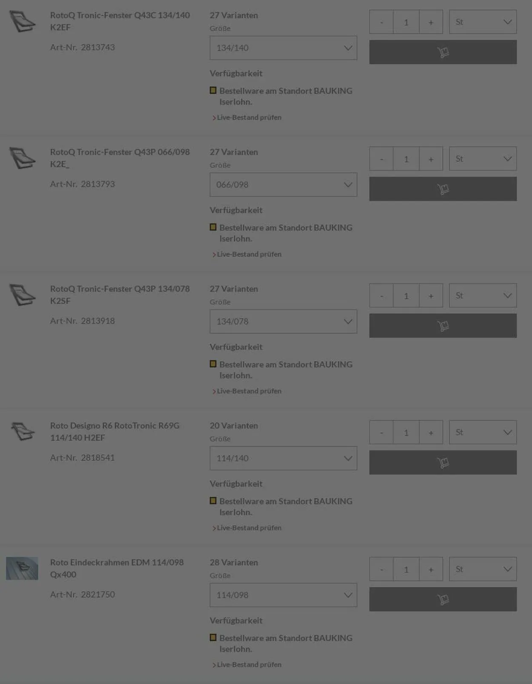The image size is (532, 684).
Task: Open unit dropdown for Roto Designo R69G
Action: pos(483,432)
